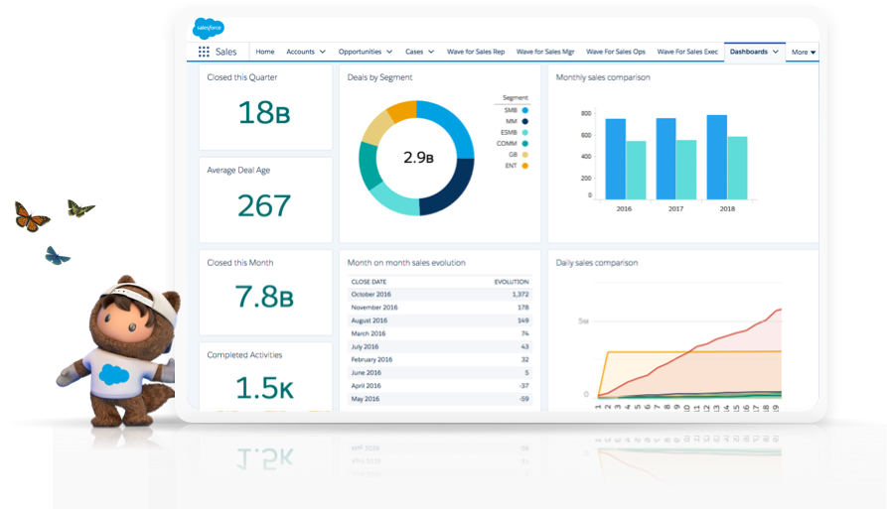
Task: Click the 2017 label on bar chart
Action: tap(675, 209)
